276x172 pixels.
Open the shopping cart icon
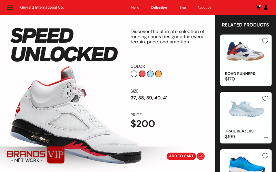point(258,8)
